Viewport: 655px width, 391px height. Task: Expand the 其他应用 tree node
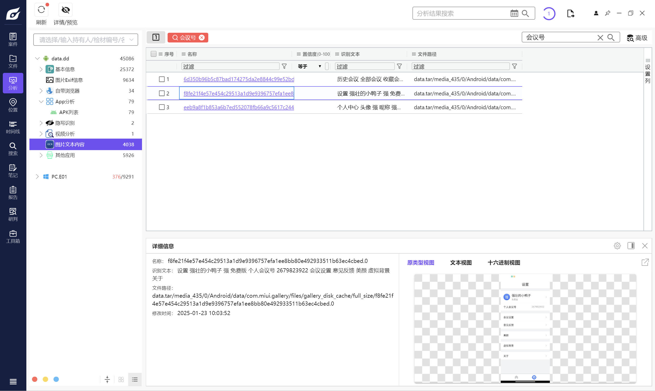41,155
